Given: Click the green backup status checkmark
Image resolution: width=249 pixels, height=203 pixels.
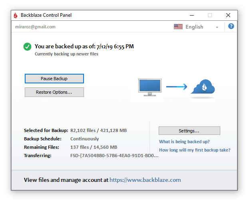Looking at the screenshot, I should click(x=27, y=47).
